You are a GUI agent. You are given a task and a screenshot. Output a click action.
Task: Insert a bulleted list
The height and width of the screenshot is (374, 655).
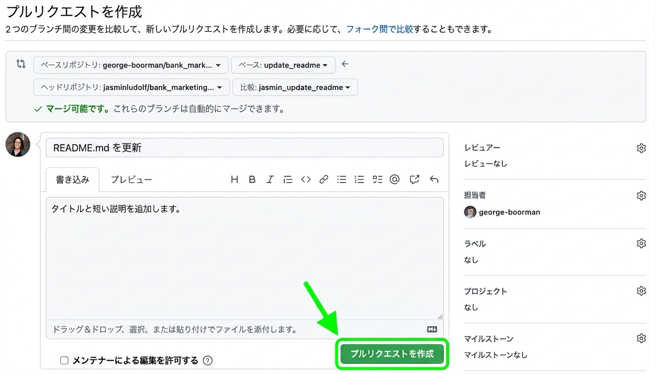point(341,179)
